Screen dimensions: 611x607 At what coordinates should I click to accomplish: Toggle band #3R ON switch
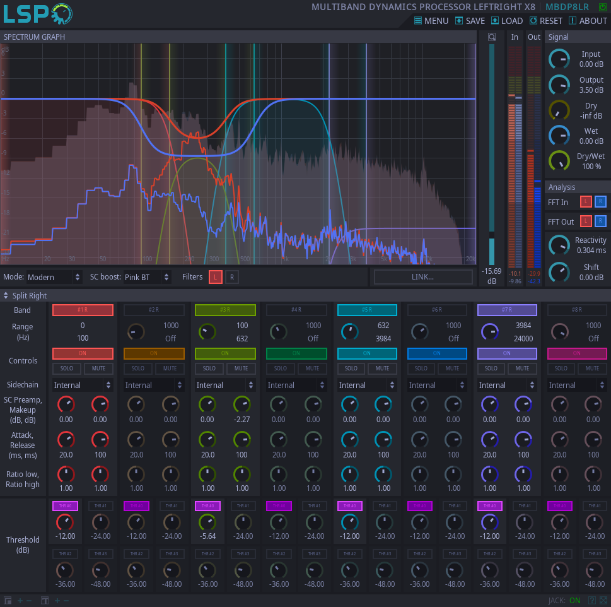tap(225, 353)
